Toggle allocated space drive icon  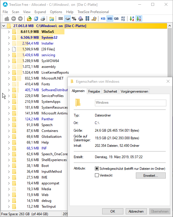67,19
